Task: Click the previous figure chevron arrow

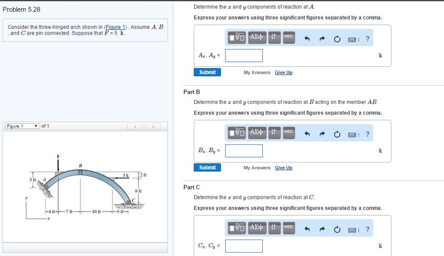Action: click(135, 126)
